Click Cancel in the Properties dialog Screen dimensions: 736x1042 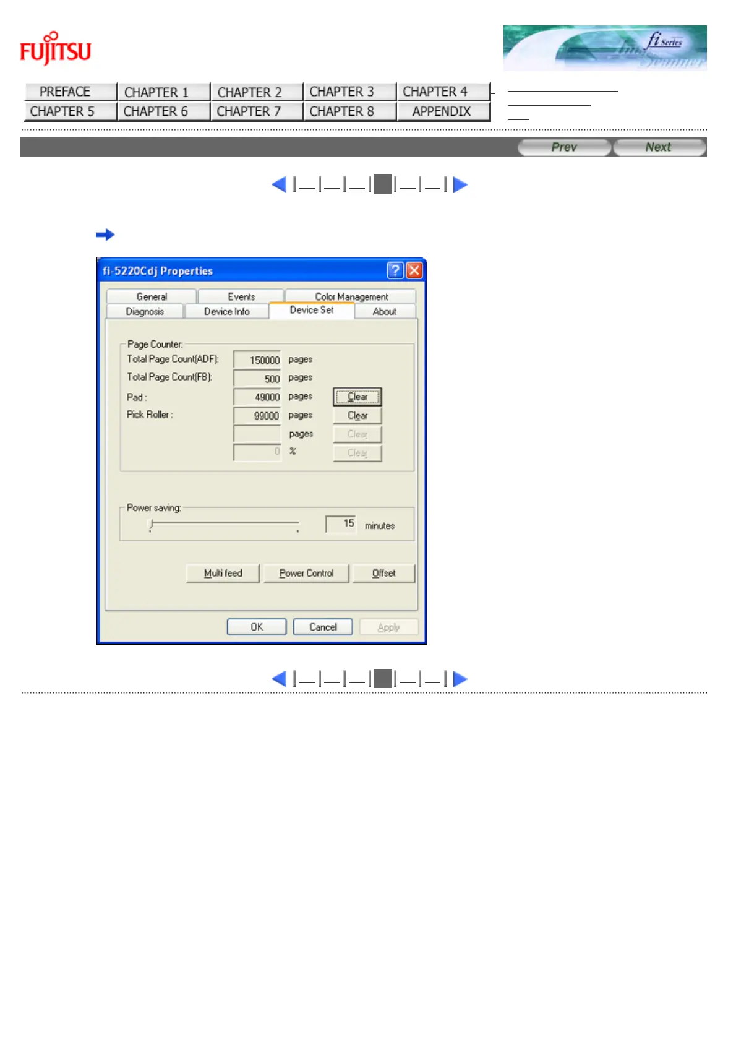click(x=323, y=627)
